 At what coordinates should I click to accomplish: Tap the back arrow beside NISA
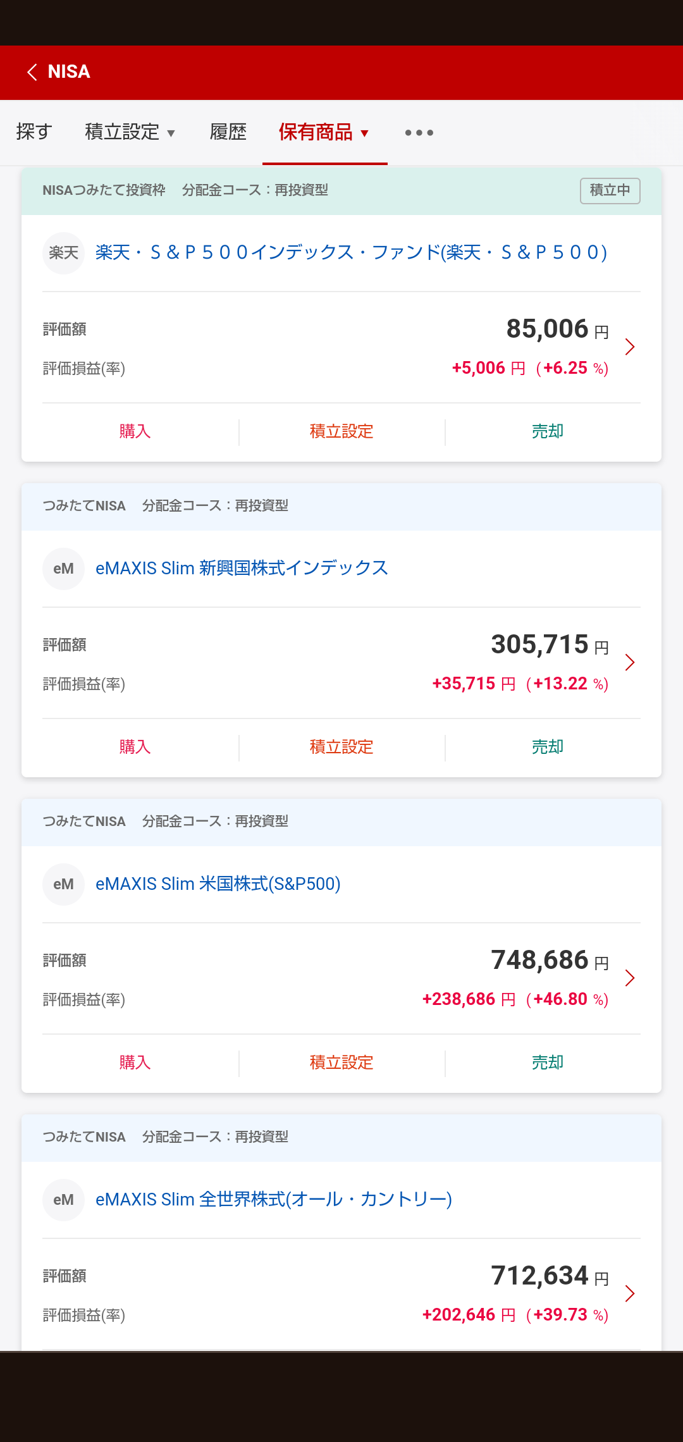[x=33, y=72]
